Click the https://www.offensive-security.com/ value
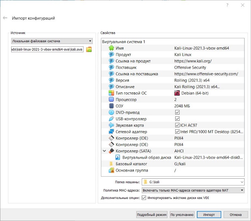 (206, 74)
